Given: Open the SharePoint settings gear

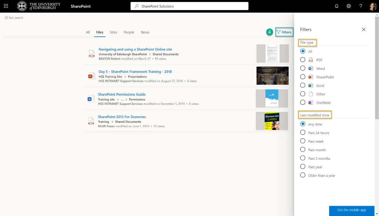Looking at the screenshot, I should pos(348,6).
